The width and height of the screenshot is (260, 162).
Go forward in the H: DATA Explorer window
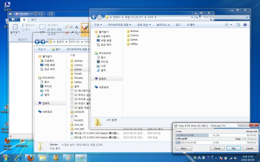(43, 42)
